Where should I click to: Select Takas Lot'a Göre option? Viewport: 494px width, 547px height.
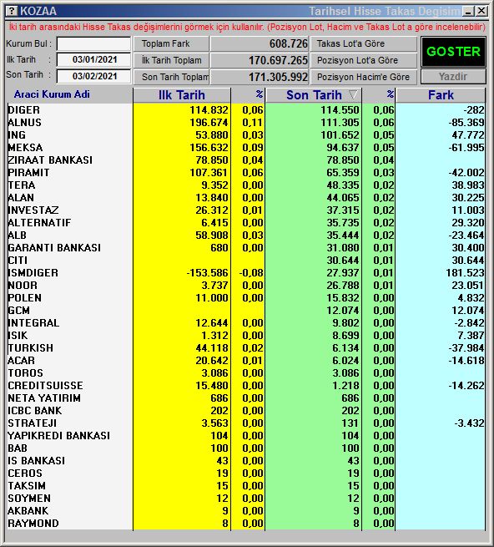pos(364,43)
